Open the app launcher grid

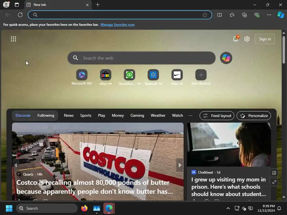pyautogui.click(x=13, y=39)
